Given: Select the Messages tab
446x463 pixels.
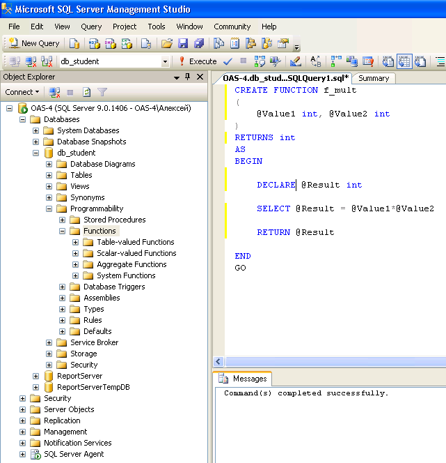Looking at the screenshot, I should click(x=243, y=379).
